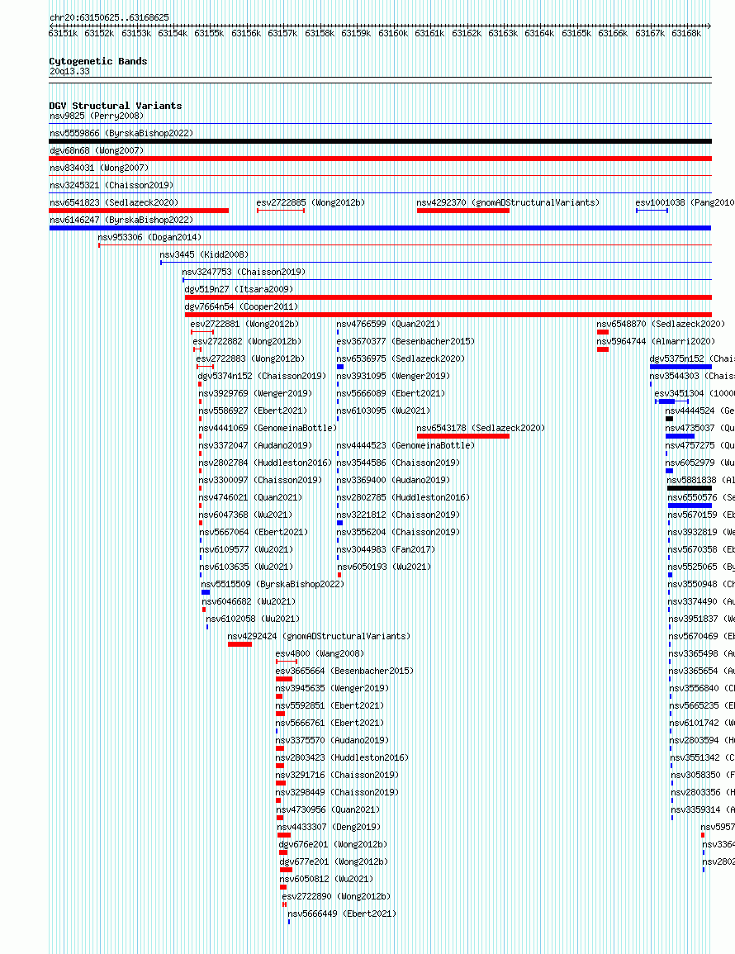The width and height of the screenshot is (735, 954).
Task: Click the 63160k ruler position marker
Action: coord(393,33)
